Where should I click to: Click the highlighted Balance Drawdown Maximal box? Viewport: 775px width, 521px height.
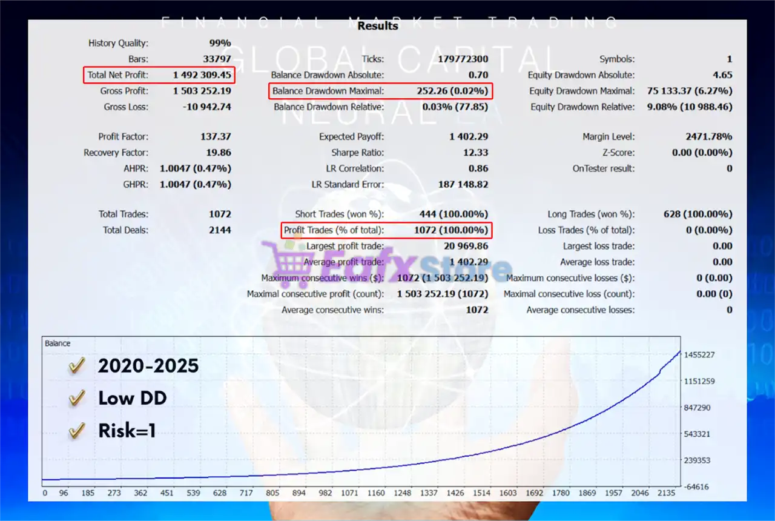pyautogui.click(x=380, y=91)
